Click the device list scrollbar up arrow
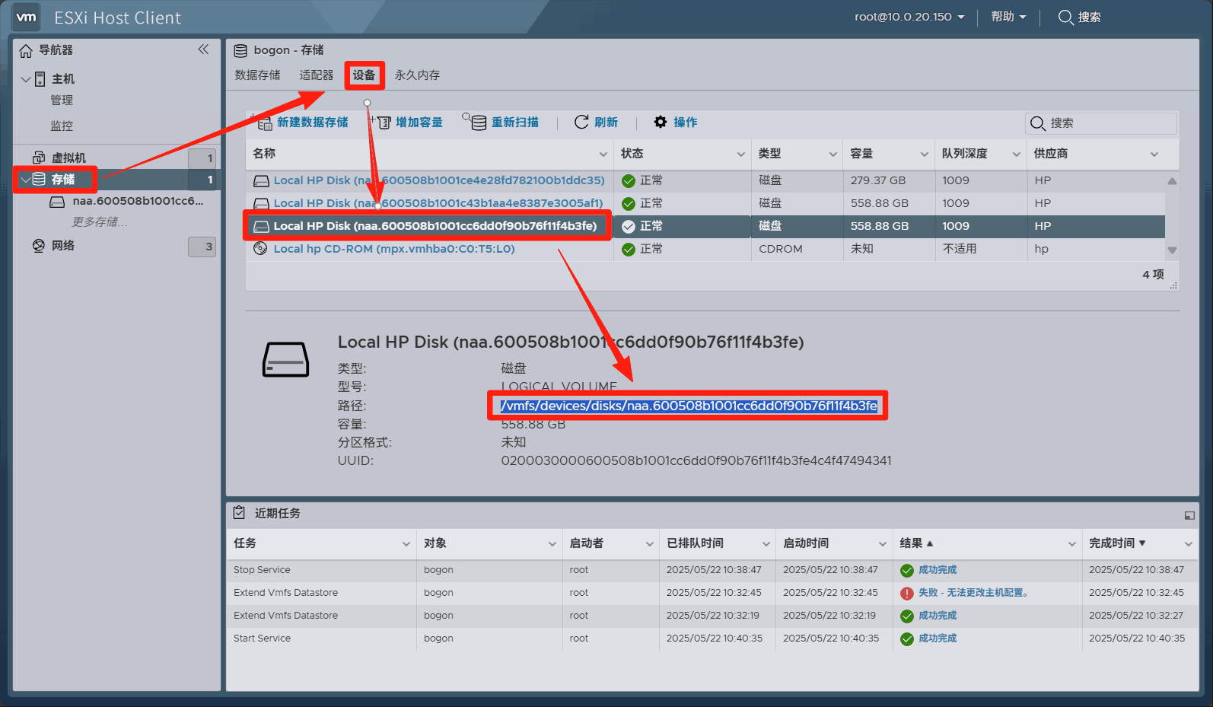Screen dimensions: 1213x707 coord(1172,181)
